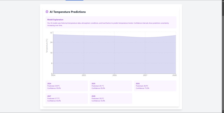The height and width of the screenshot is (113, 224).
Task: Click the 2028 prediction card
Action: pyautogui.click(x=111, y=98)
